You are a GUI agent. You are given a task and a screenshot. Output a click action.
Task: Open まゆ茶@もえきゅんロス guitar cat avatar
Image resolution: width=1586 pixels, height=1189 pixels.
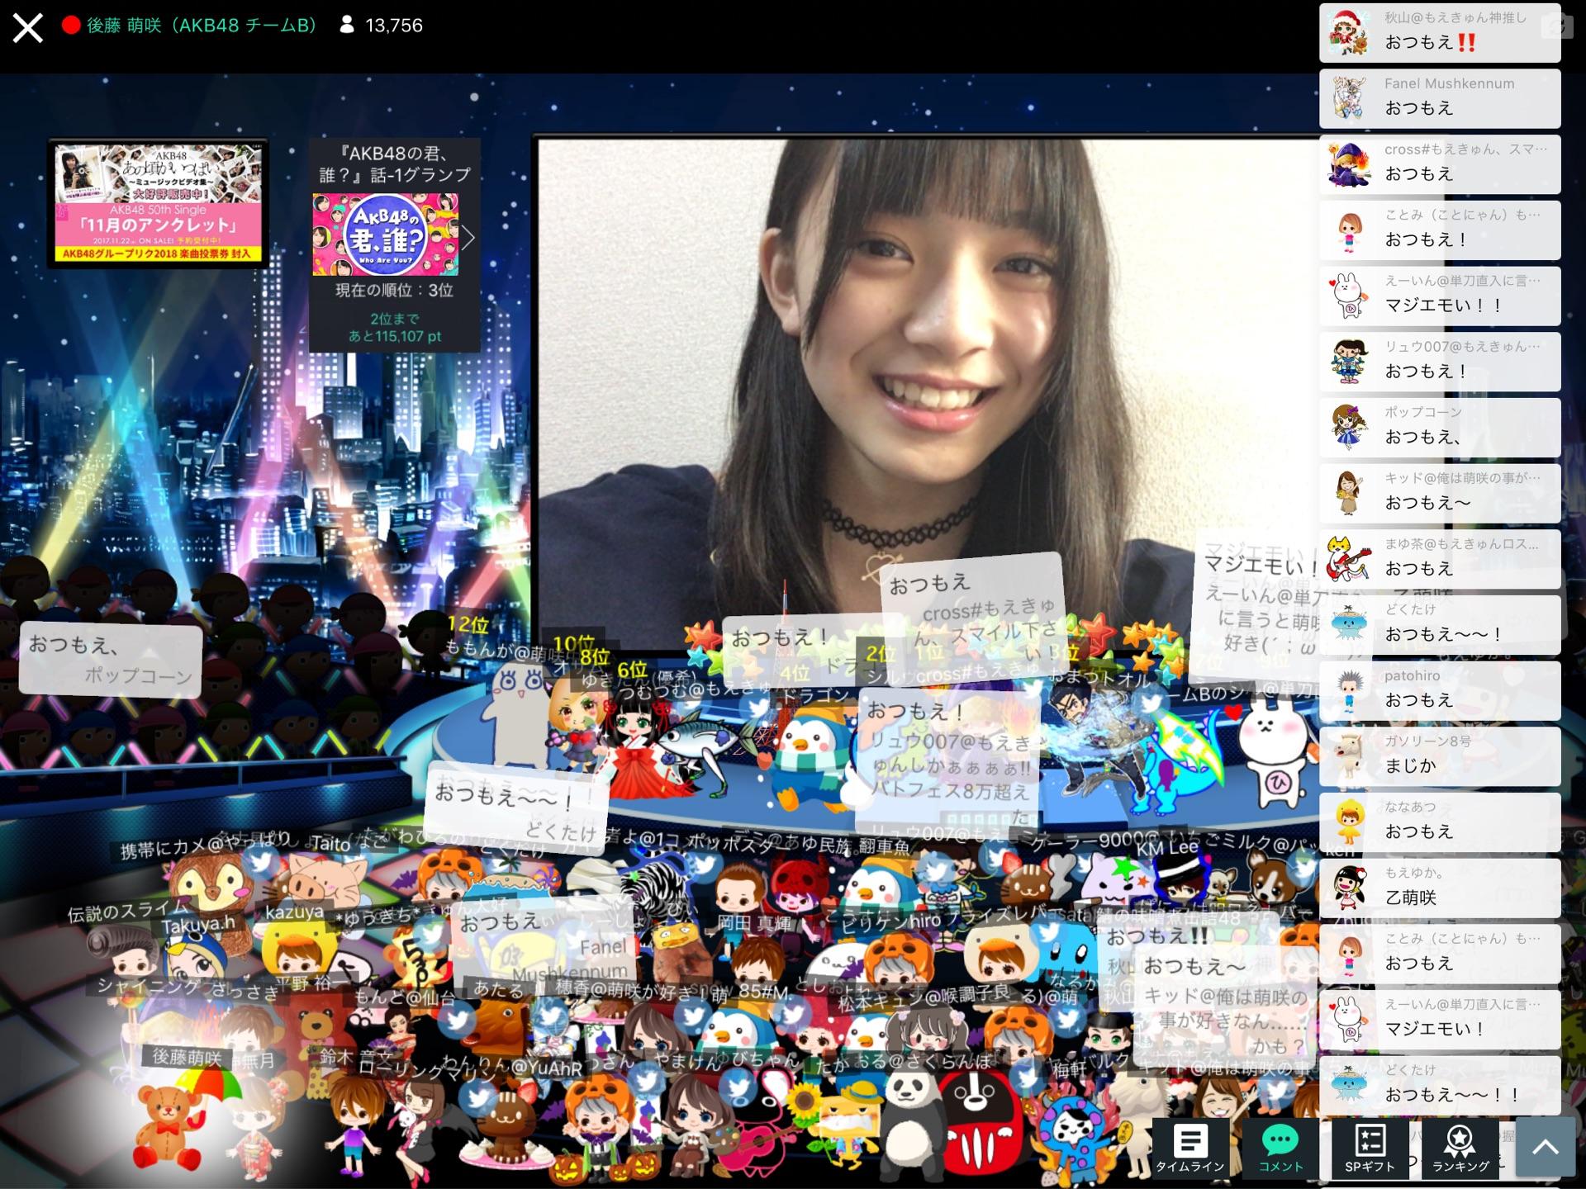click(1349, 558)
